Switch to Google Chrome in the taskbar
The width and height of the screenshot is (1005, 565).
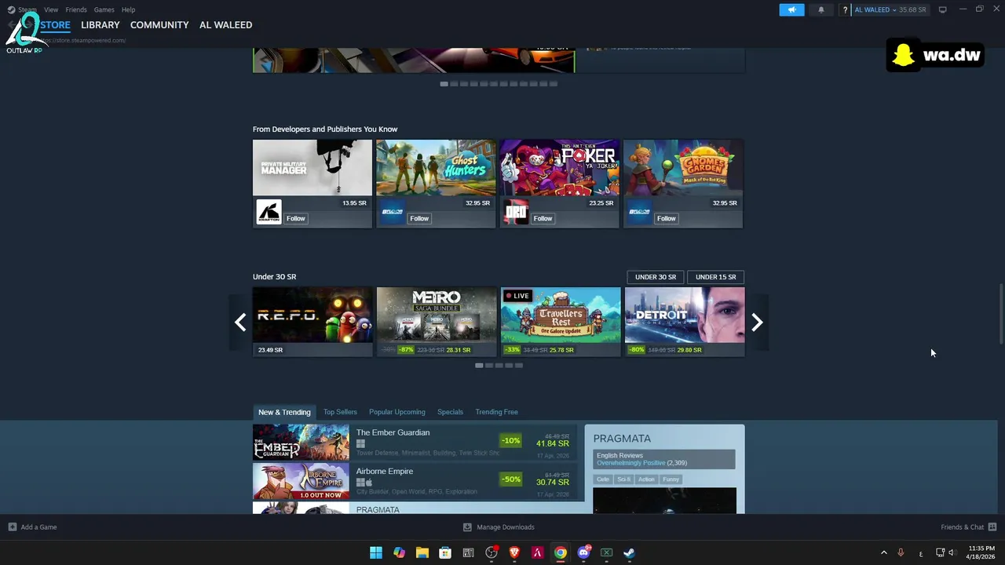coord(561,552)
